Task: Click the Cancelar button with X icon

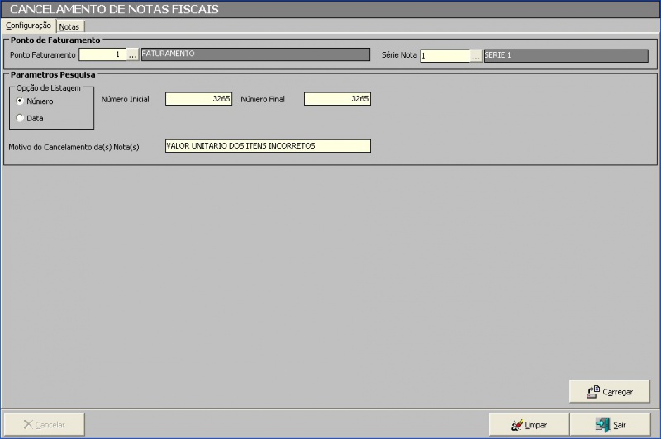Action: [x=45, y=425]
